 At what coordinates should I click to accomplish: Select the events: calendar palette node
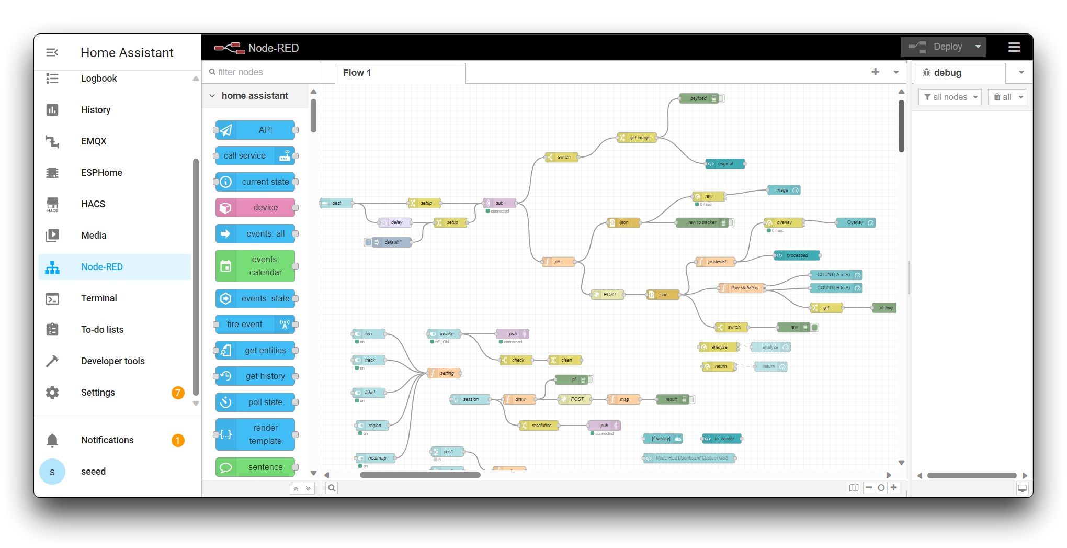[255, 266]
